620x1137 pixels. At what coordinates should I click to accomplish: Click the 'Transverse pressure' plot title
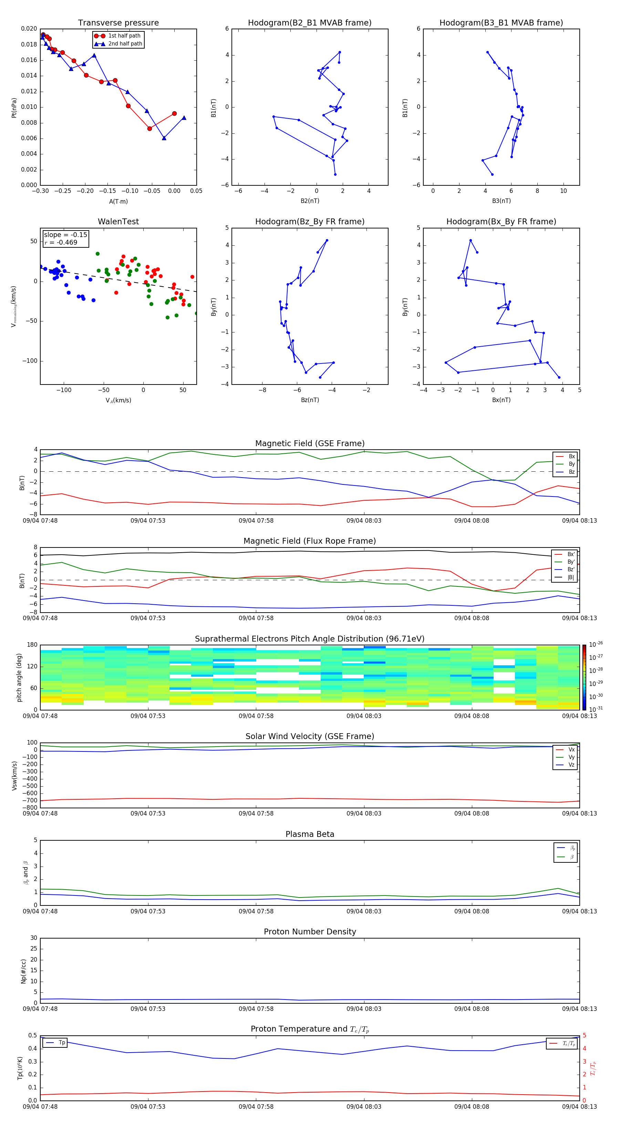click(x=118, y=22)
